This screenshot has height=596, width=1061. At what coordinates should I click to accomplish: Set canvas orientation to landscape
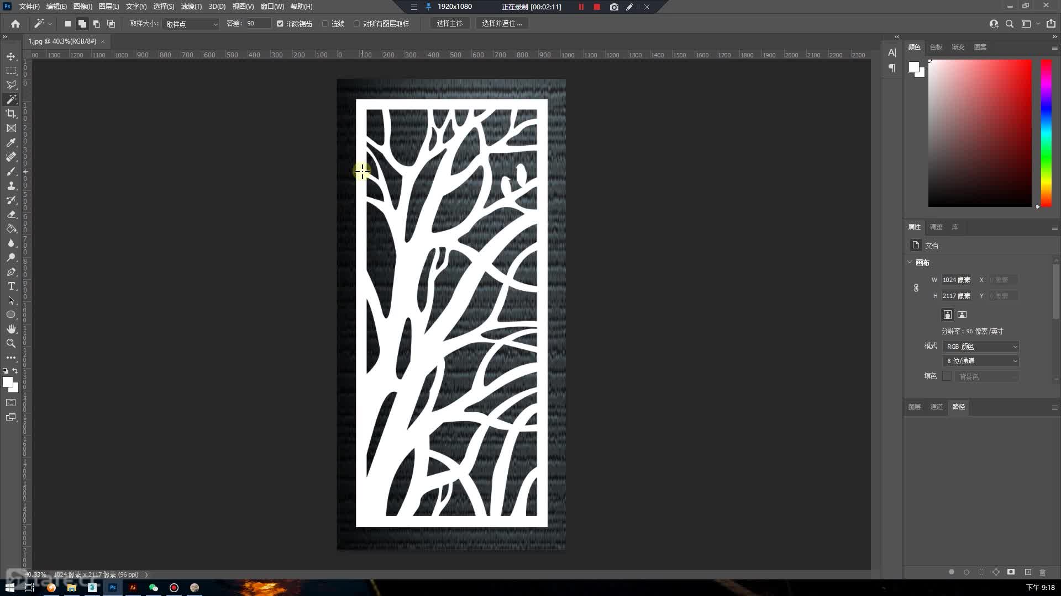point(962,315)
